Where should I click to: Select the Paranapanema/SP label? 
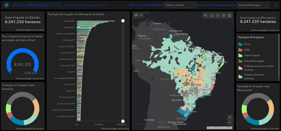(67, 59)
